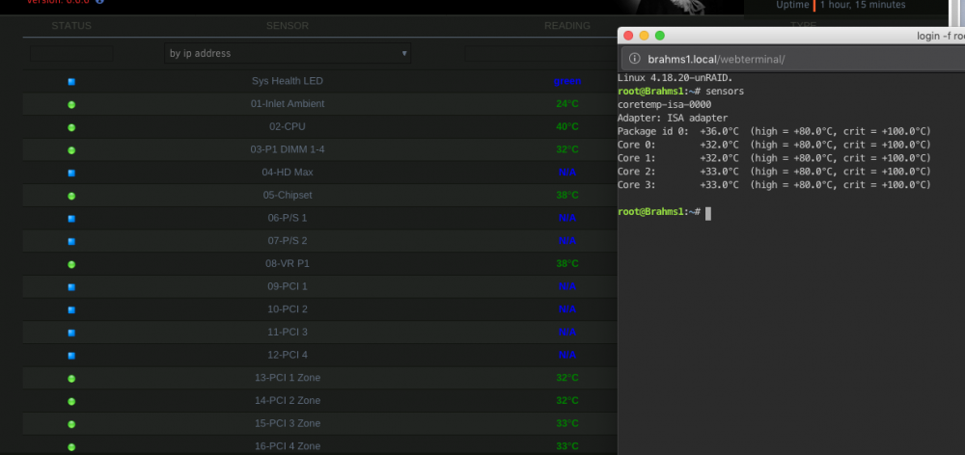The height and width of the screenshot is (455, 965).
Task: Click the blue version info icon
Action: pyautogui.click(x=99, y=2)
